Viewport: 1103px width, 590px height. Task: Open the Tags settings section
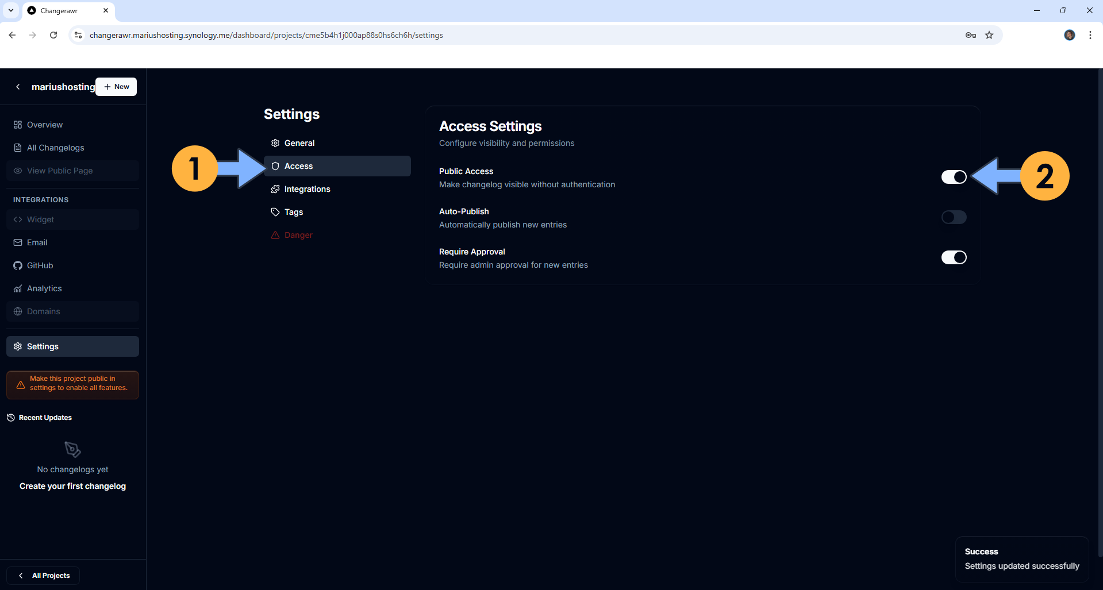[x=337, y=212]
